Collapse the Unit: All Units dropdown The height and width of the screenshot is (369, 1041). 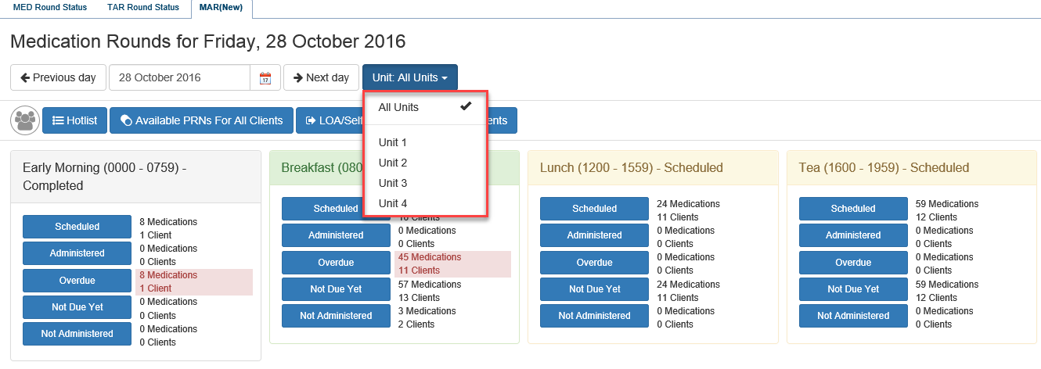click(409, 77)
